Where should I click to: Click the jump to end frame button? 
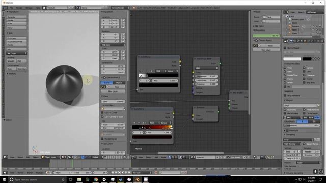[x=129, y=173]
